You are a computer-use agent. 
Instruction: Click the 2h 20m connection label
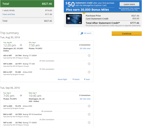[x=47, y=120]
